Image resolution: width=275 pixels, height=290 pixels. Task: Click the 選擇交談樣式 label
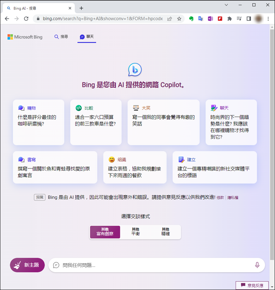(x=135, y=216)
